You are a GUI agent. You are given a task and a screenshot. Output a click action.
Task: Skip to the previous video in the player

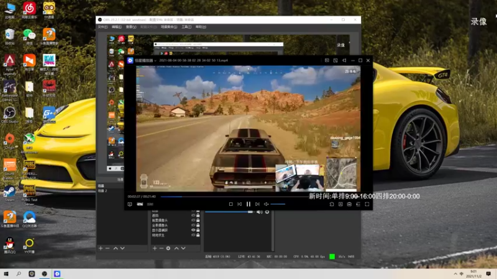(x=240, y=204)
